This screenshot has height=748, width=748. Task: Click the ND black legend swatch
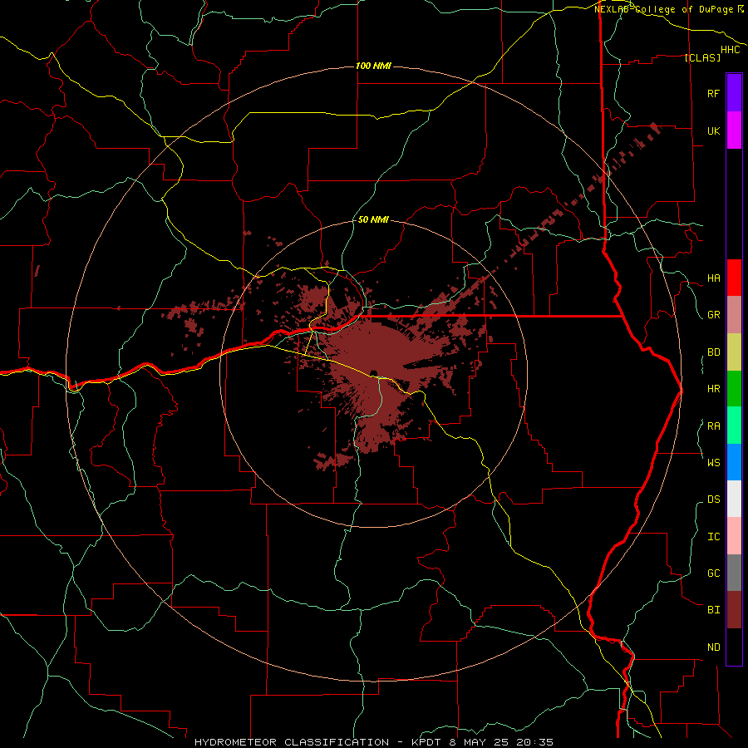pyautogui.click(x=734, y=647)
